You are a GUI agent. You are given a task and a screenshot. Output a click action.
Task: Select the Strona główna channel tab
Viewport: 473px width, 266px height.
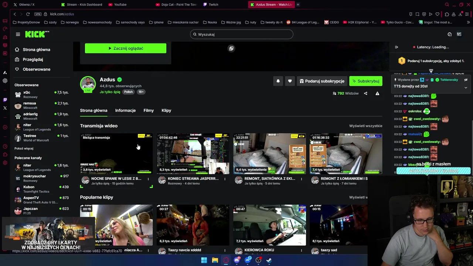tap(93, 110)
